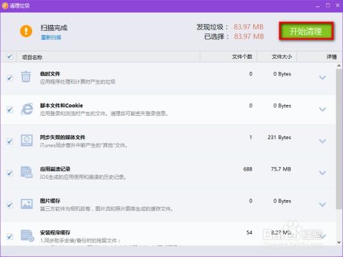Image resolution: width=343 pixels, height=257 pixels.
Task: Uncheck the 应用崩溃记录 checkbox
Action: [x=10, y=173]
